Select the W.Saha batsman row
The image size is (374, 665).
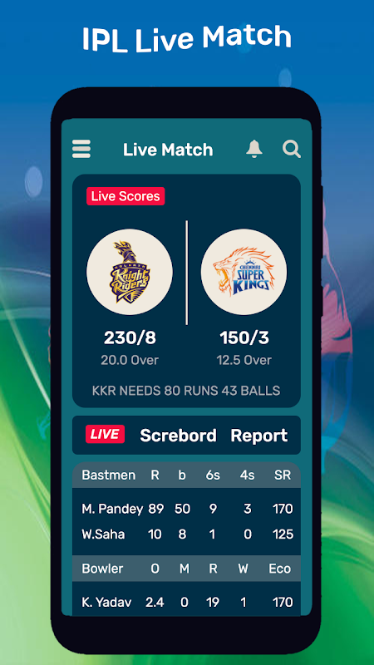pos(186,534)
